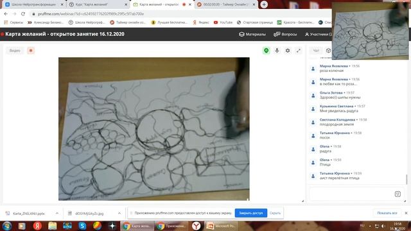411x231 pixels.
Task: Toggle the microphone icon
Action: 277,51
